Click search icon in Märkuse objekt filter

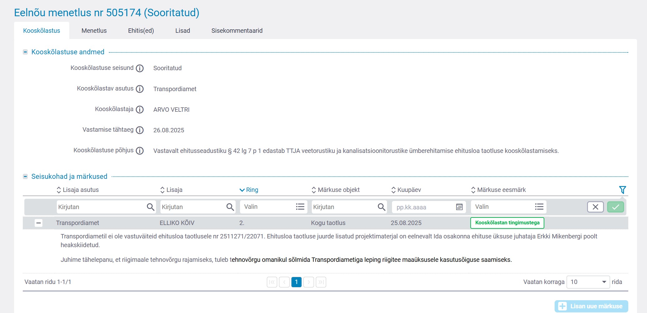tap(381, 207)
